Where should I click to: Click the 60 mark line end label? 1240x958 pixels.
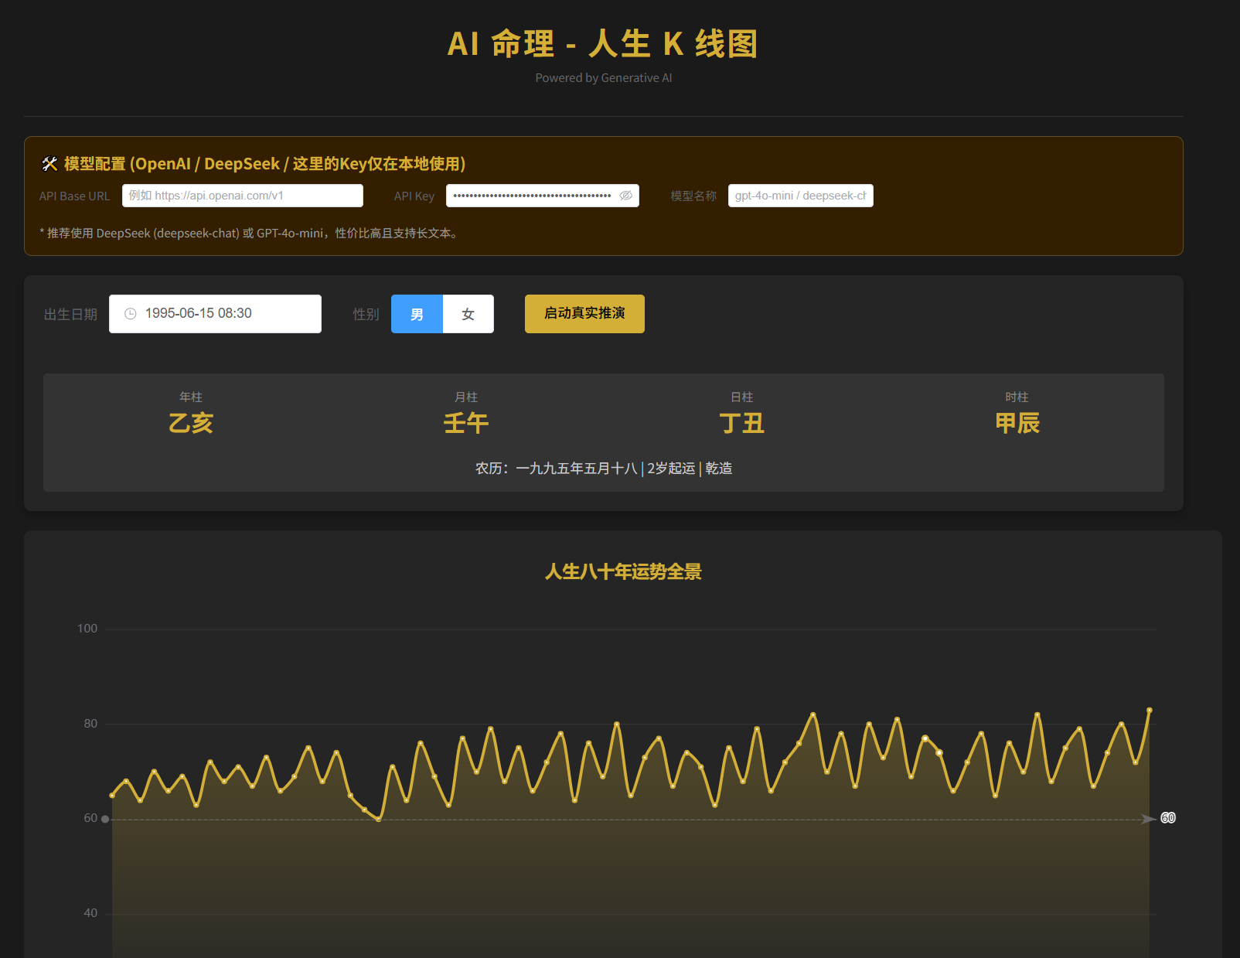point(1168,818)
